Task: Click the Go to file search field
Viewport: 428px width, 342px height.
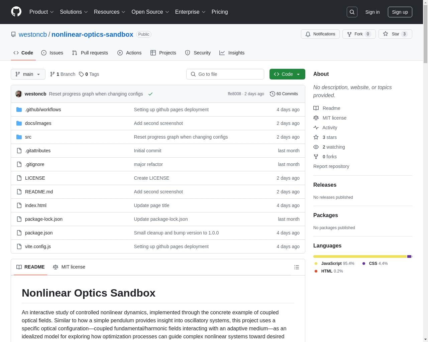Action: (225, 74)
